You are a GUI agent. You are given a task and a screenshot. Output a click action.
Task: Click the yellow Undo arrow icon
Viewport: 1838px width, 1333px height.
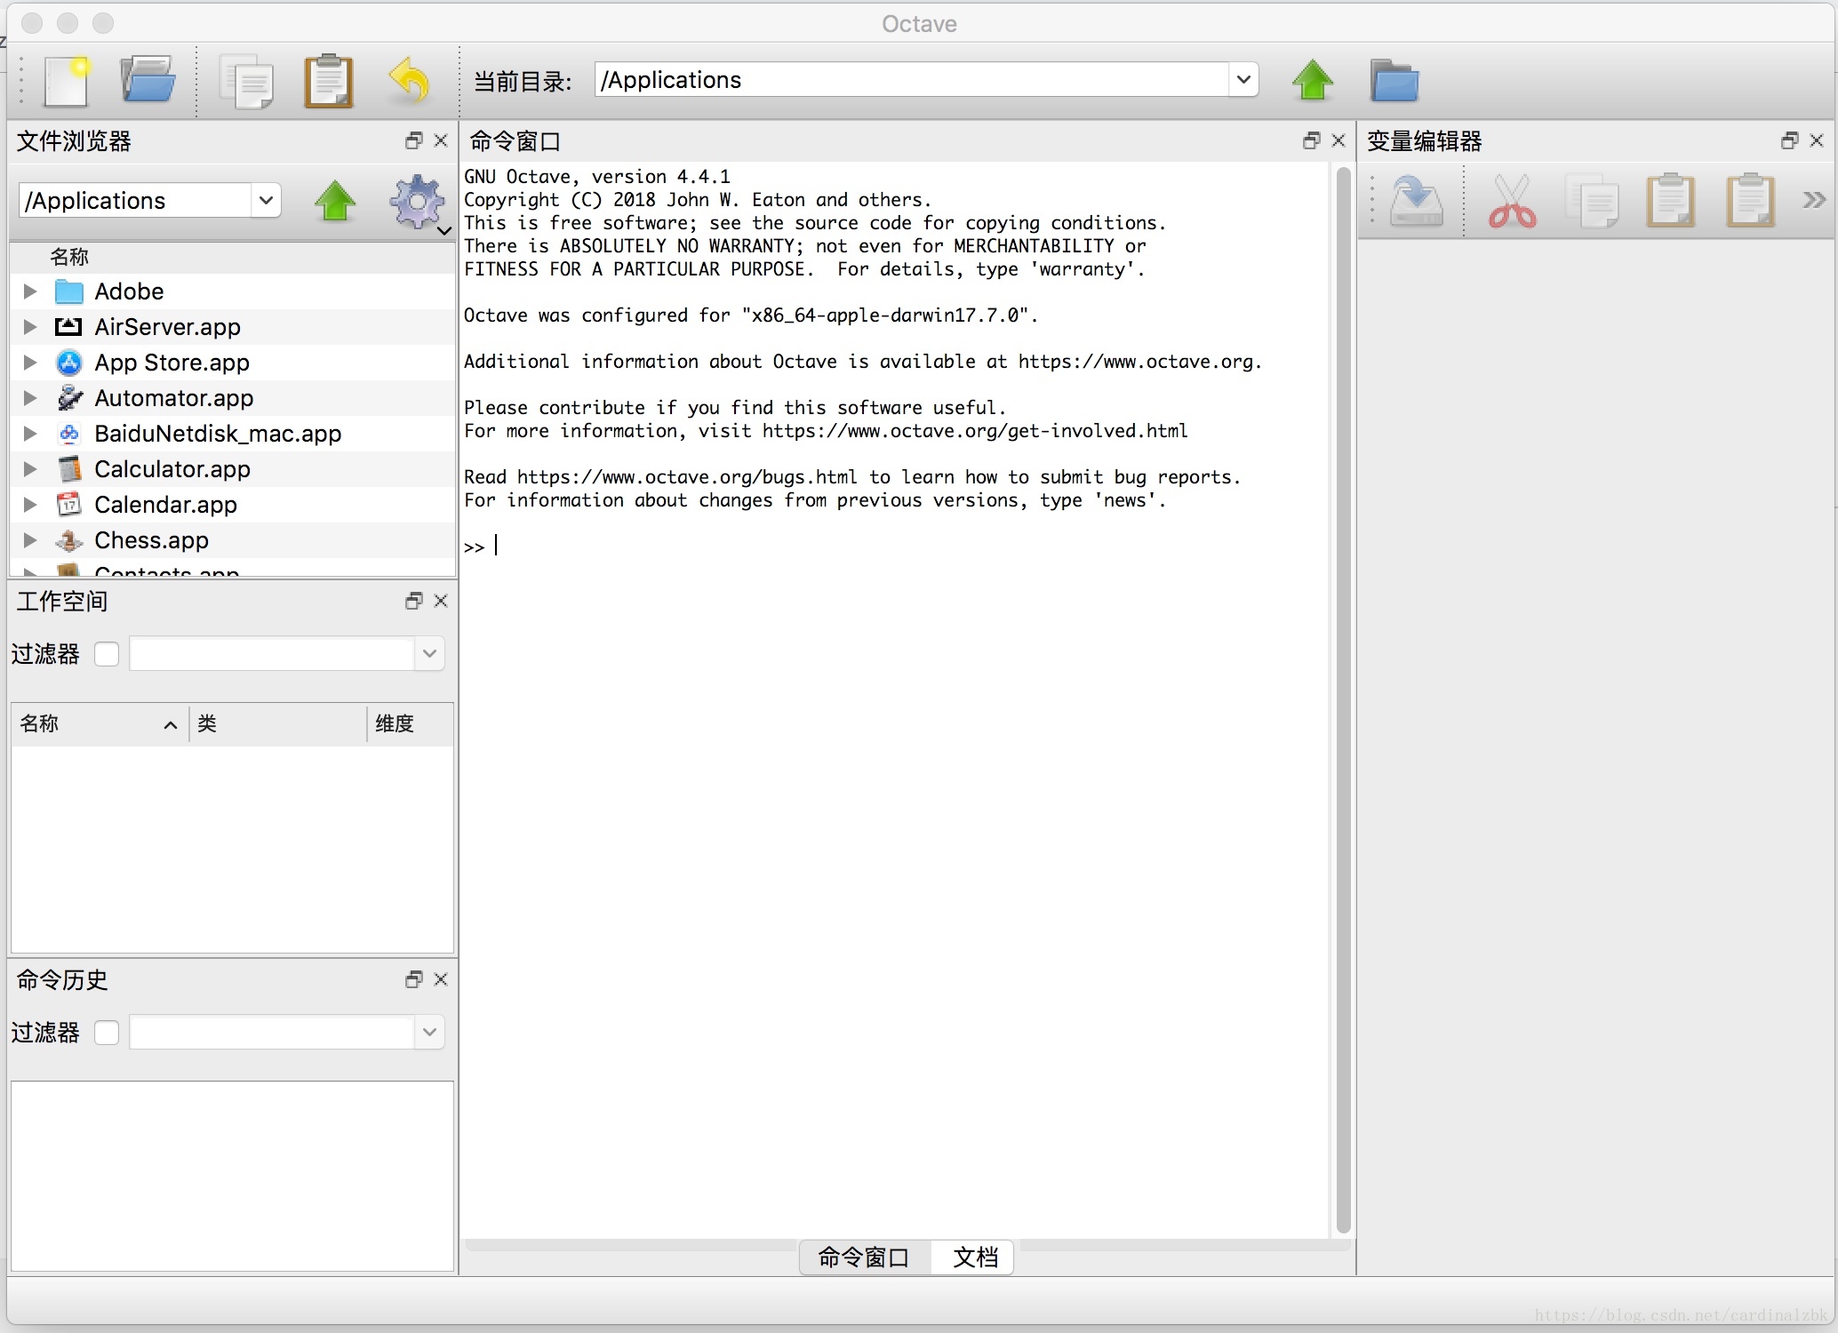point(410,81)
